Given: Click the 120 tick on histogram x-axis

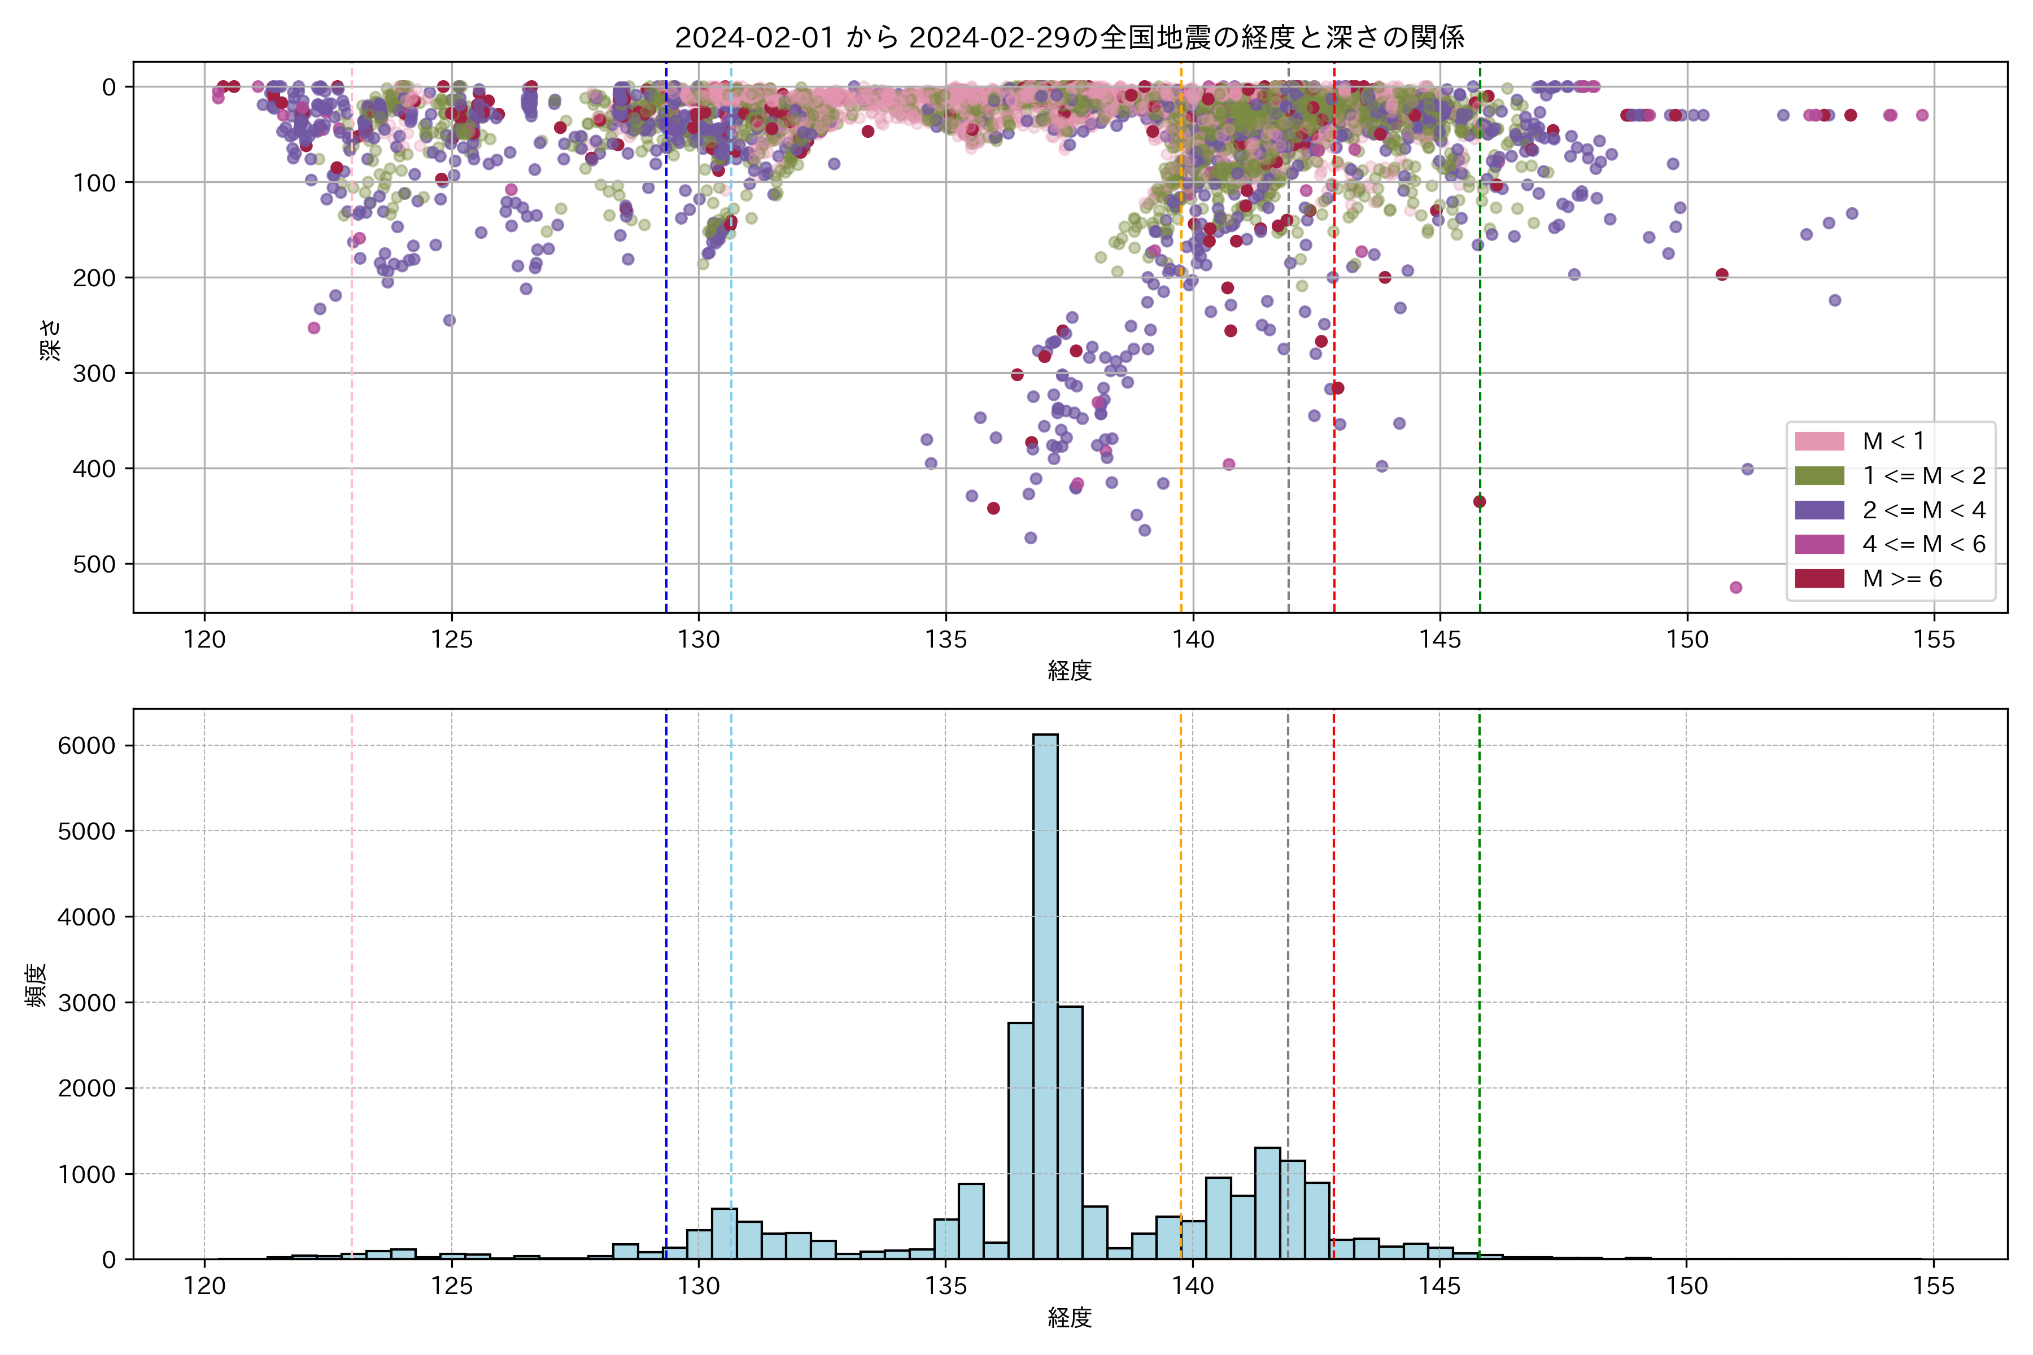Looking at the screenshot, I should pos(205,1287).
